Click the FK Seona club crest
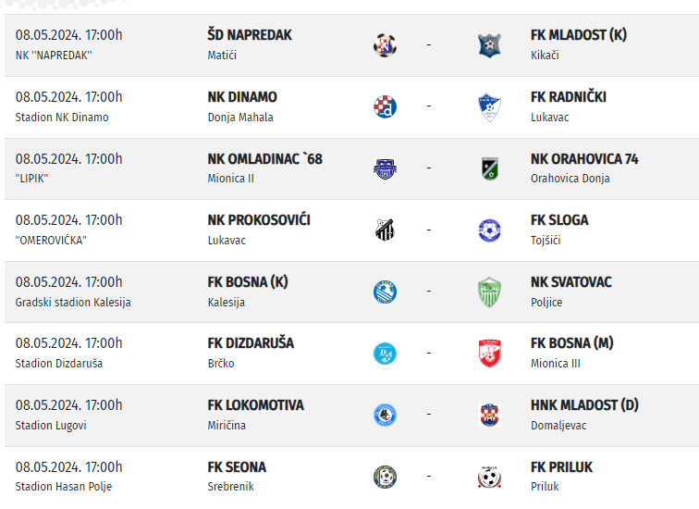The width and height of the screenshot is (699, 509). click(x=385, y=477)
